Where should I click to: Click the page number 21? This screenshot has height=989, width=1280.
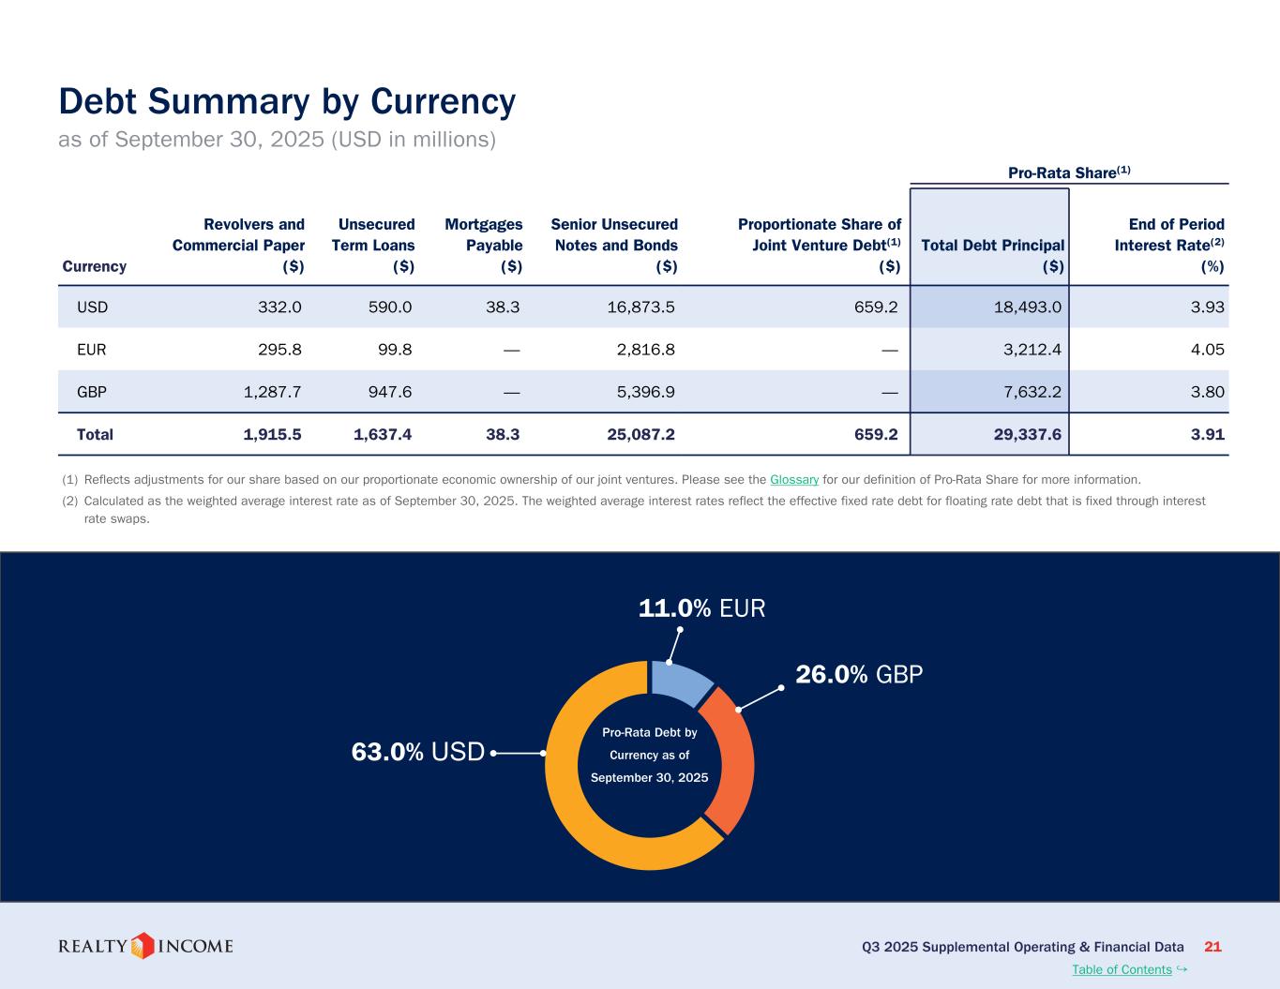pos(1212,947)
